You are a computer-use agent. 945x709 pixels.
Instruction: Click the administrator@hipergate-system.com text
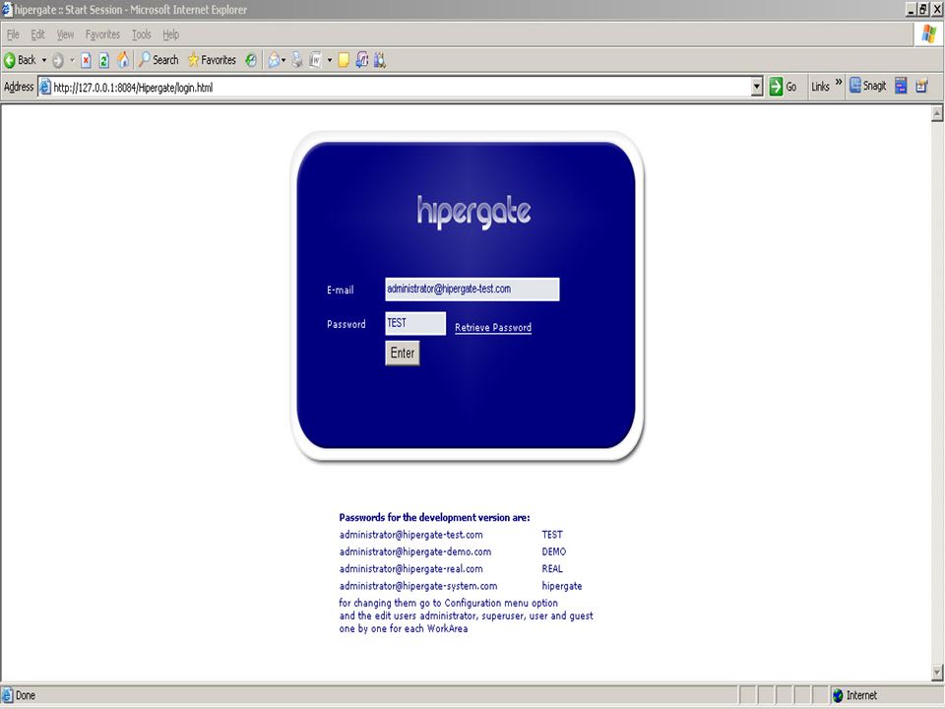coord(418,586)
